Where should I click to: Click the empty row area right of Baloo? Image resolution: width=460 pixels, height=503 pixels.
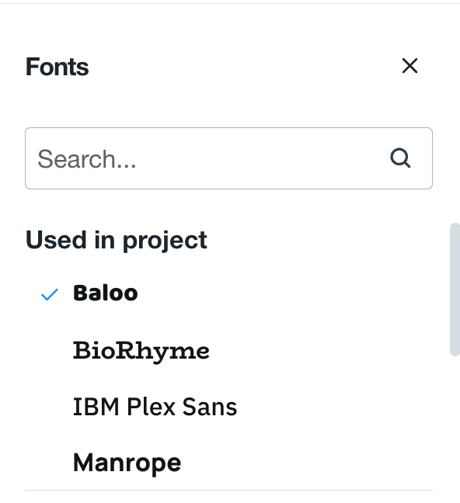click(284, 293)
